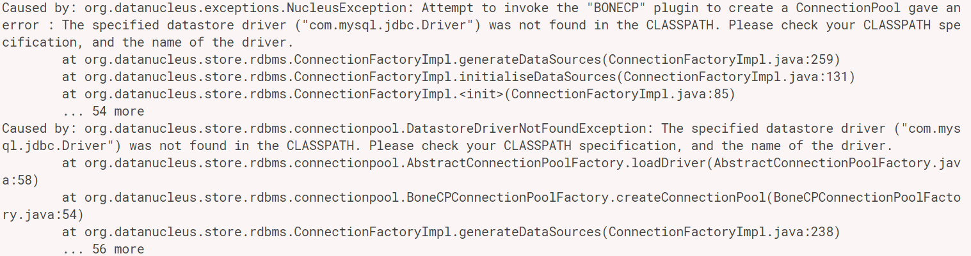Click the "cification, and the name of the driver." line
The height and width of the screenshot is (256, 971).
point(148,43)
